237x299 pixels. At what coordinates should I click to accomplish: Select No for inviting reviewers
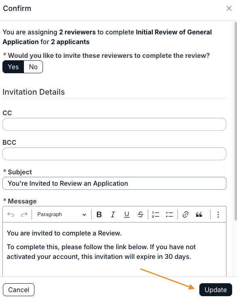pyautogui.click(x=33, y=67)
